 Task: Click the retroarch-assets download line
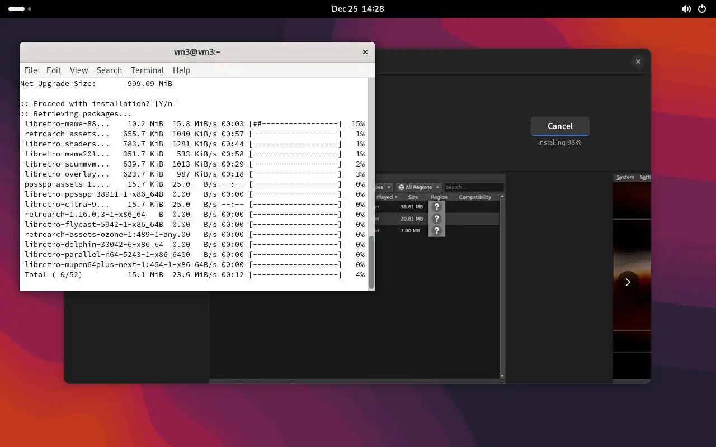pos(195,134)
